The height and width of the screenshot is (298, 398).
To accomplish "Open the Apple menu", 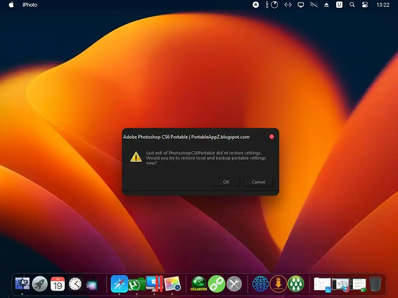I will [x=11, y=5].
